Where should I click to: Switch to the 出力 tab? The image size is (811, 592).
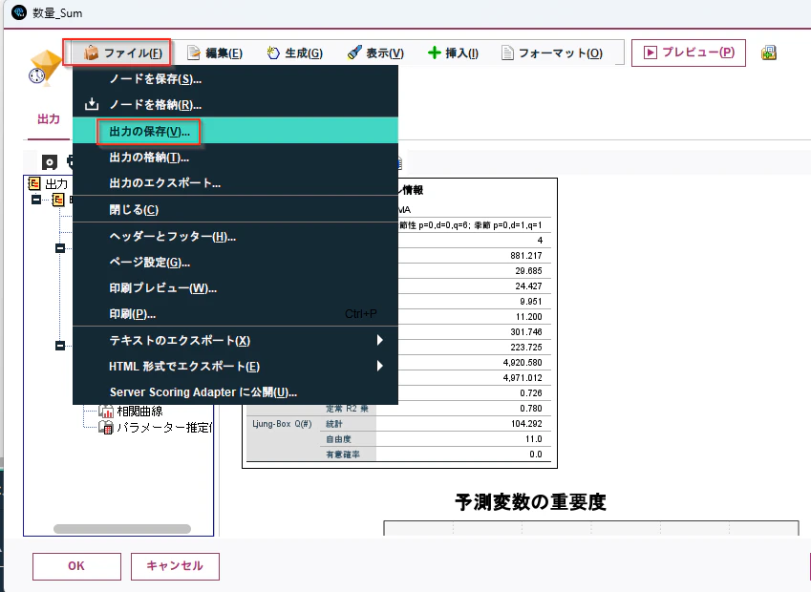coord(49,119)
